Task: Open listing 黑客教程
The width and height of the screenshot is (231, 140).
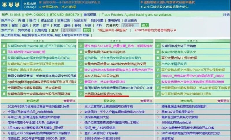Action: pyautogui.click(x=167, y=138)
